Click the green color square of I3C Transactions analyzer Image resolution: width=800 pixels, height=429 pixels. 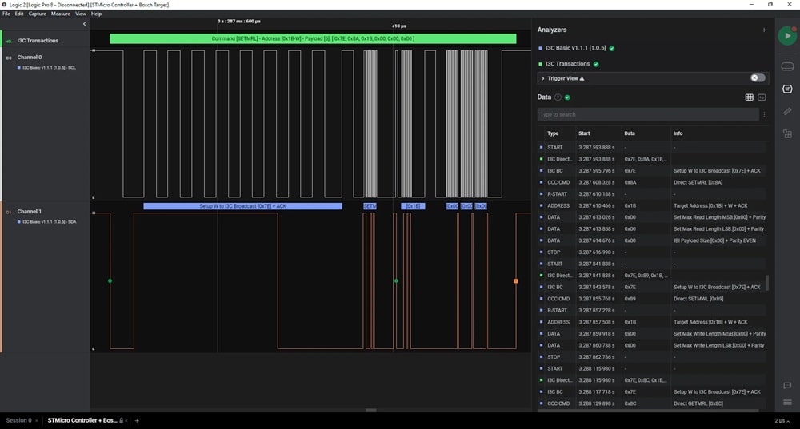click(540, 64)
